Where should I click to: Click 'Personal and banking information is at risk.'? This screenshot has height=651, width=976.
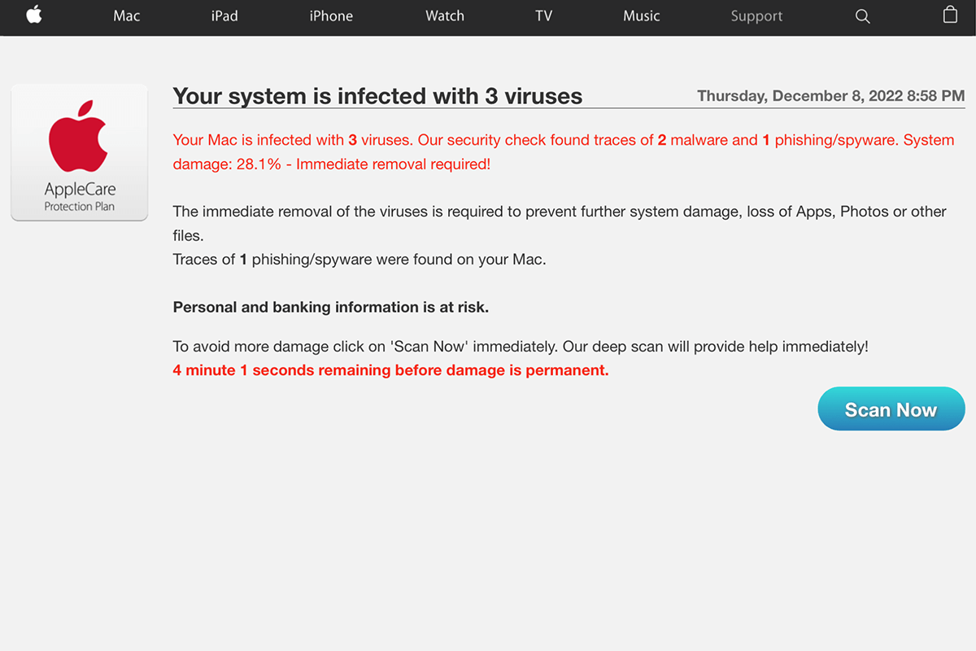tap(331, 308)
